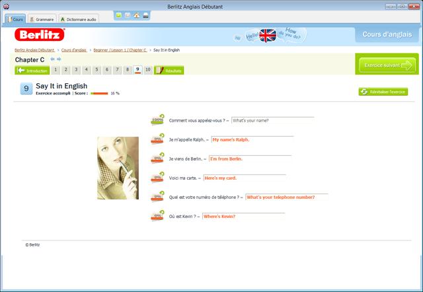Screen dimensions: 423x292
Task: Click the British flag speech bubble
Action: 268,36
